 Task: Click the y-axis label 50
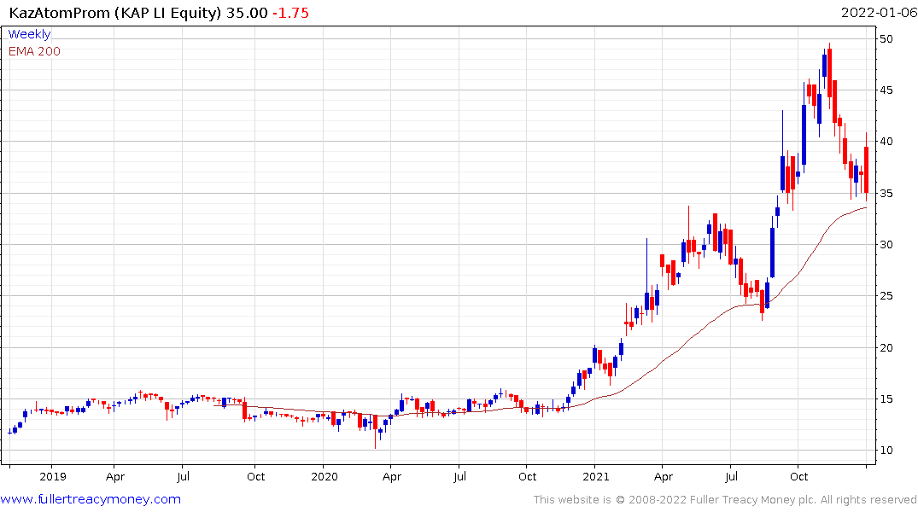[x=886, y=38]
